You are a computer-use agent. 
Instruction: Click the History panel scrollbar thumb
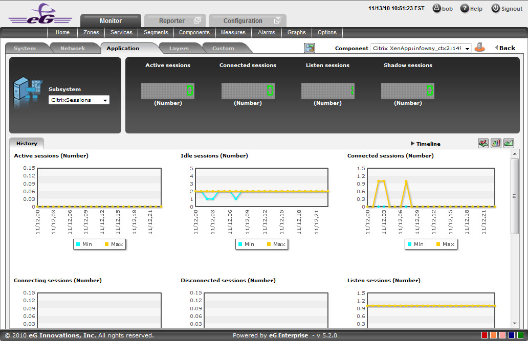click(515, 196)
